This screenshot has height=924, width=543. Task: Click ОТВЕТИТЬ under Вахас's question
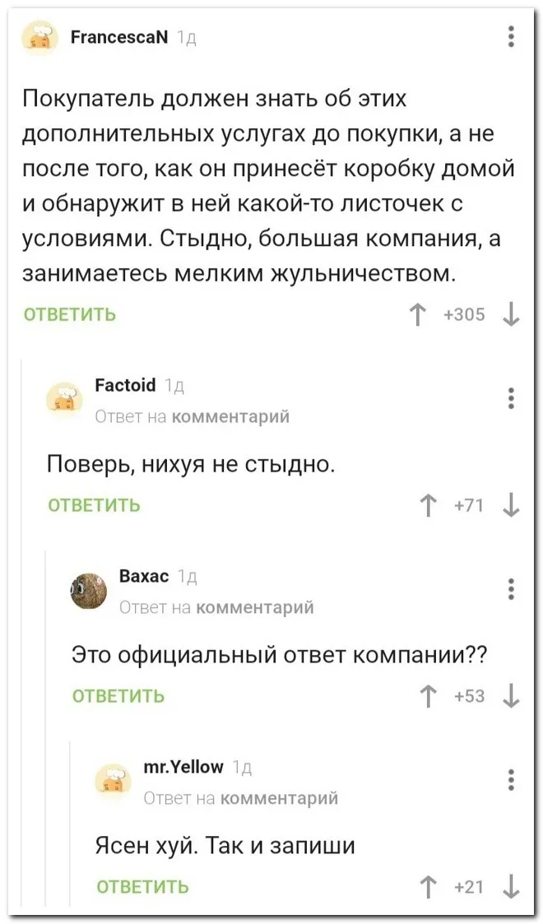click(118, 696)
